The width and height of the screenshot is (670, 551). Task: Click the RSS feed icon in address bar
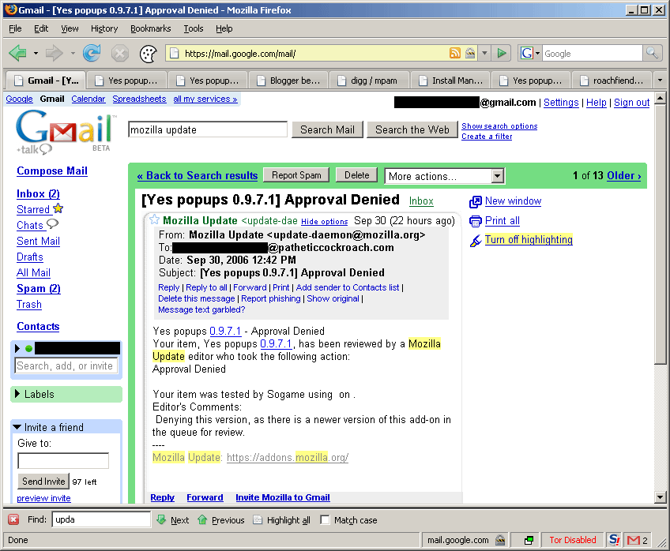click(455, 54)
